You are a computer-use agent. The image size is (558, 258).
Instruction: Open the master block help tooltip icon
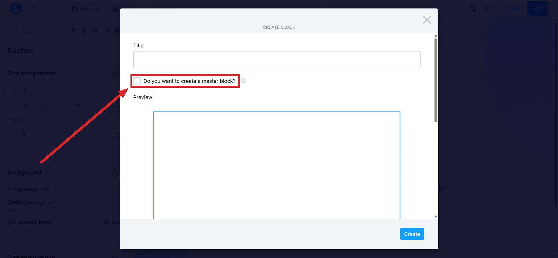(x=243, y=81)
